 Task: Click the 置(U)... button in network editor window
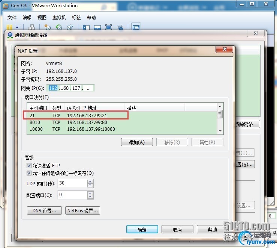[245, 153]
